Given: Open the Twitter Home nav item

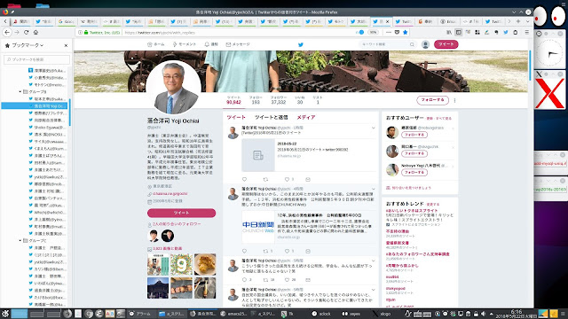Looking at the screenshot, I should pos(156,44).
